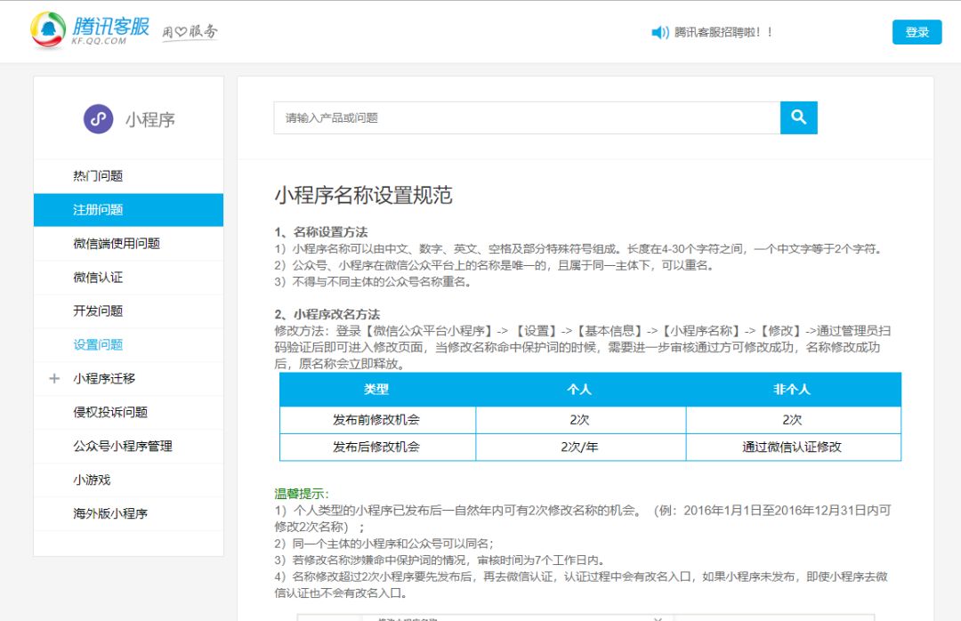Screen dimensions: 961x621
Task: Open the 腾讯客服招聘啦 announcement
Action: [x=723, y=33]
